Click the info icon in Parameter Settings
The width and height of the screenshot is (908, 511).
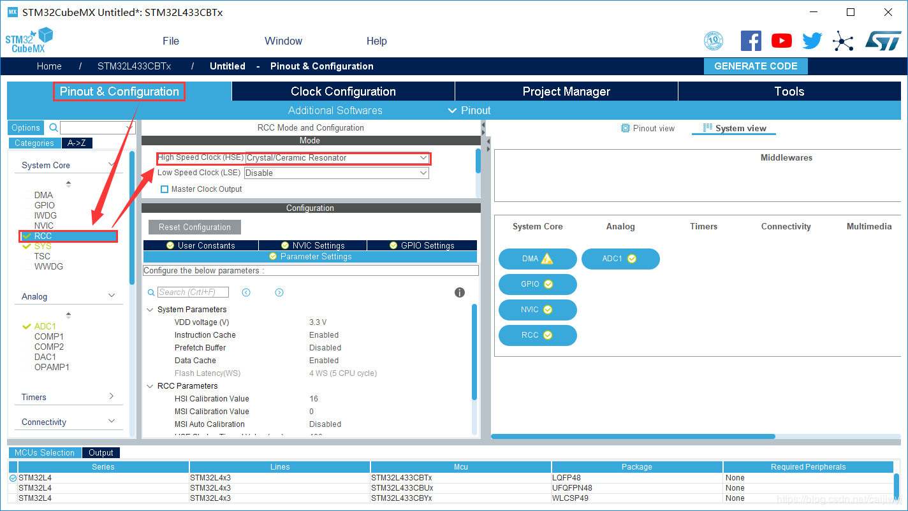(x=459, y=292)
